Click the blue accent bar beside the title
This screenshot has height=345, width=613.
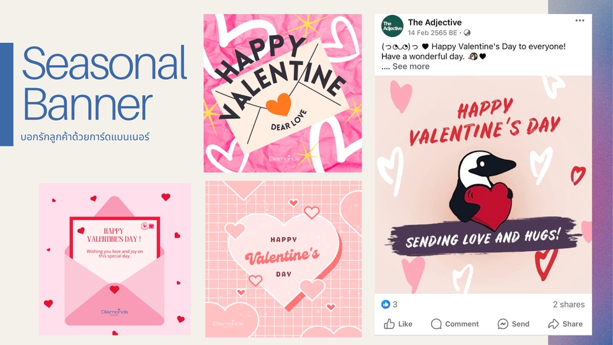click(x=6, y=94)
